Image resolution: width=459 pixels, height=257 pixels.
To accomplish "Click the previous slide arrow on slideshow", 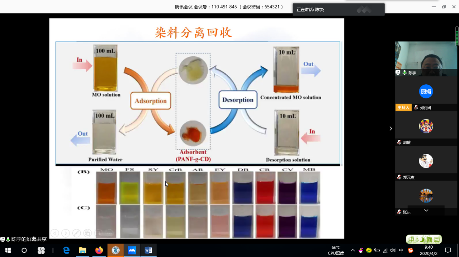I will (x=55, y=233).
